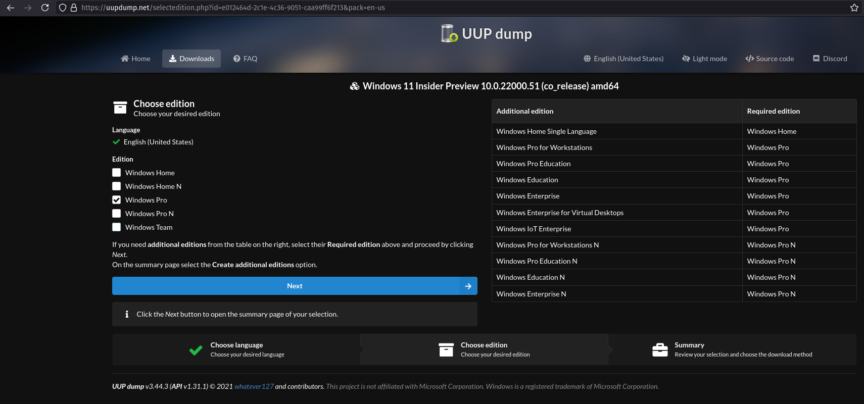This screenshot has width=864, height=404.
Task: Check the Windows Home edition checkbox
Action: coord(117,173)
